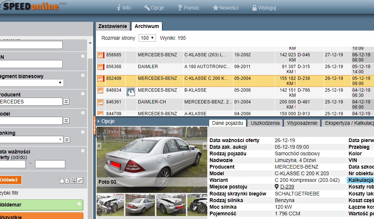Click the save filter floppy disk icon
Viewport: 374px width, 219px height.
tap(74, 180)
